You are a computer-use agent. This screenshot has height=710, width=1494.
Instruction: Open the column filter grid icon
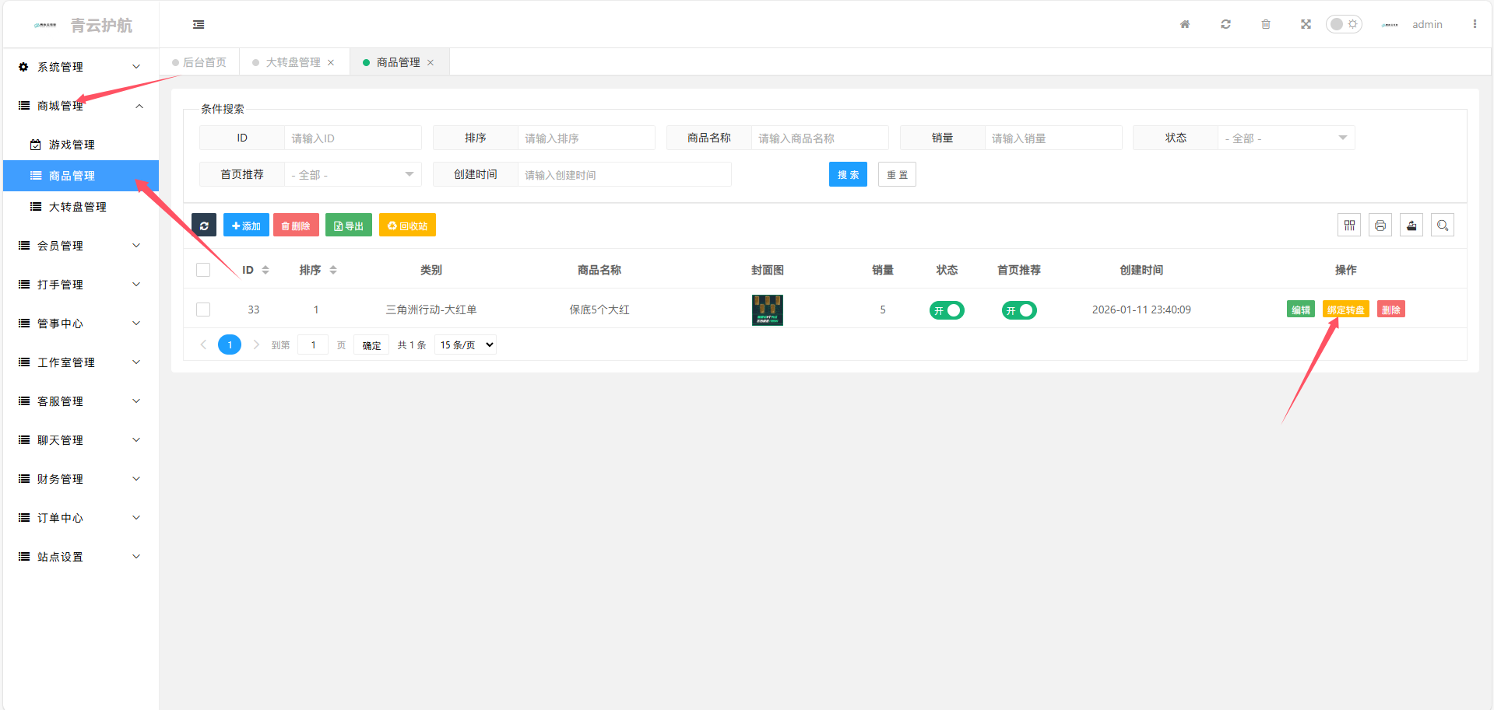1349,226
